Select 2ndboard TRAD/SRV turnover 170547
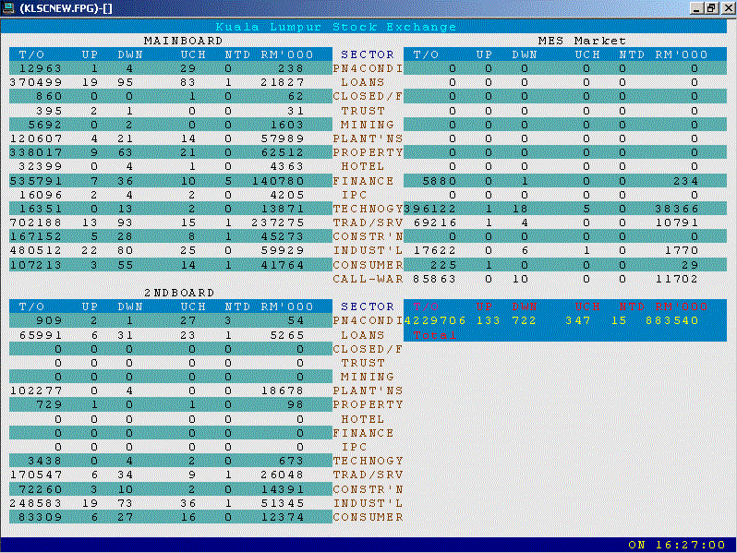This screenshot has width=737, height=553. 36,475
